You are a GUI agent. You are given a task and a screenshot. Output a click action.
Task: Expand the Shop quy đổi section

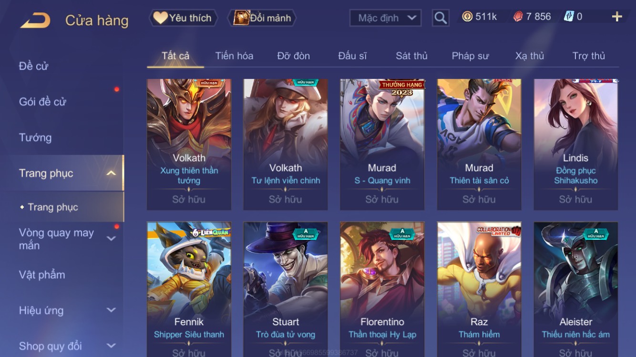(111, 346)
